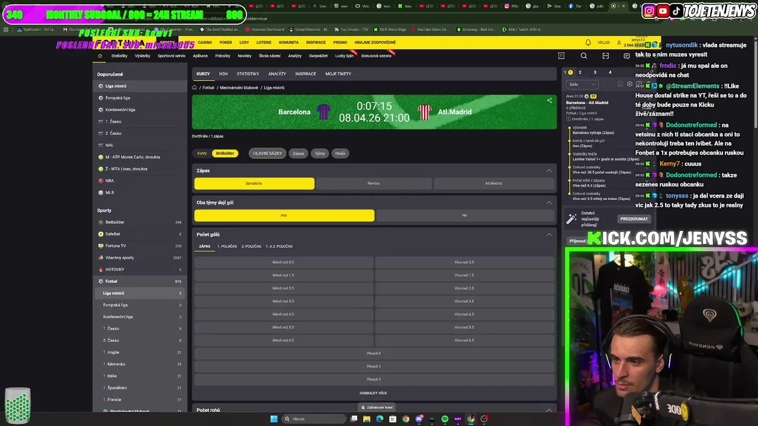Click the ticket scanner icon beside search

coord(605,56)
